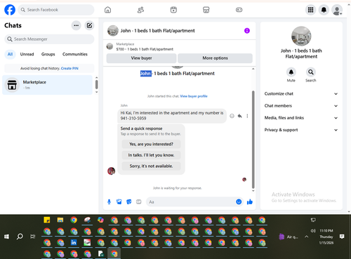Expand the Chat members section
The height and width of the screenshot is (259, 351).
pyautogui.click(x=301, y=106)
